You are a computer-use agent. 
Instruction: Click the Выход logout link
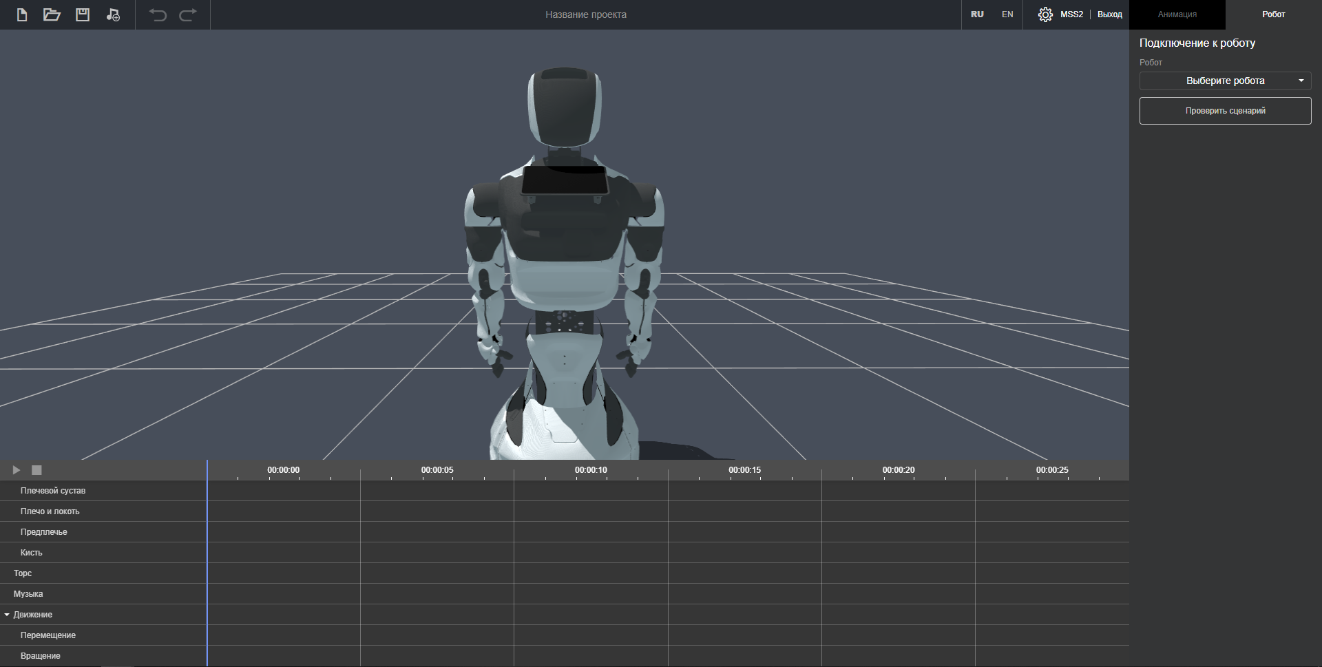click(1109, 14)
